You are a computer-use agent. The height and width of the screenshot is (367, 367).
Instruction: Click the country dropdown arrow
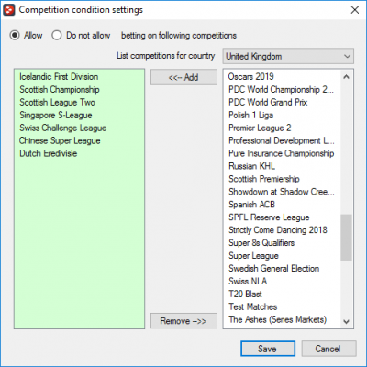pyautogui.click(x=347, y=56)
